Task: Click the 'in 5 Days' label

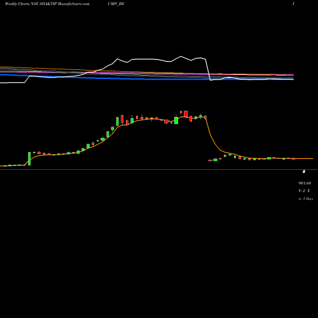Action: coord(305,198)
